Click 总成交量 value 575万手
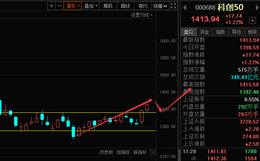260x161 pixels. pos(248,70)
